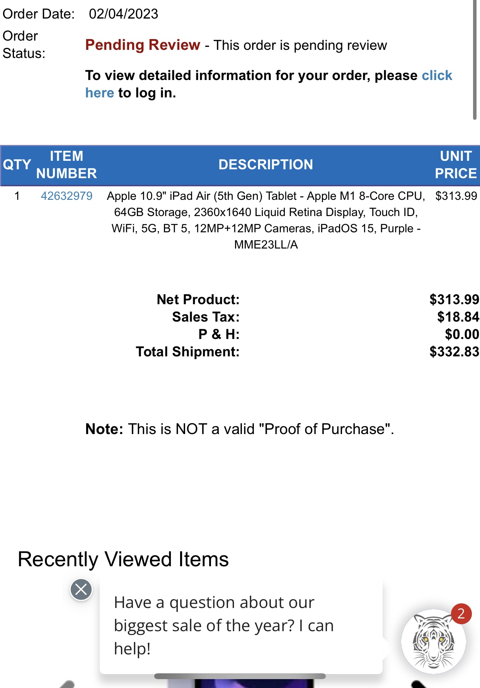
Task: Click the UNIT PRICE column header
Action: coord(456,165)
